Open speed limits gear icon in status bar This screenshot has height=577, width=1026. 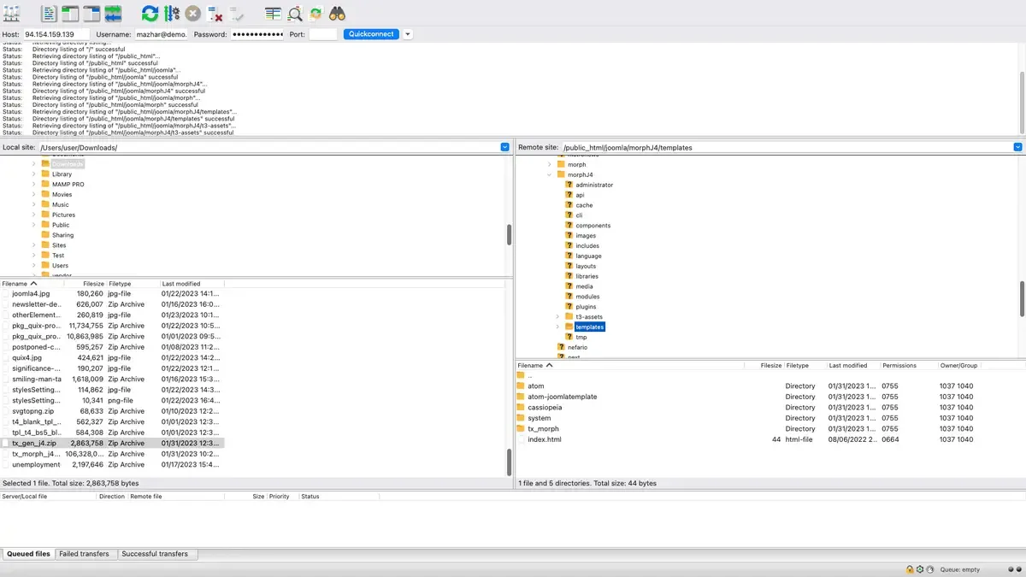[x=920, y=569]
